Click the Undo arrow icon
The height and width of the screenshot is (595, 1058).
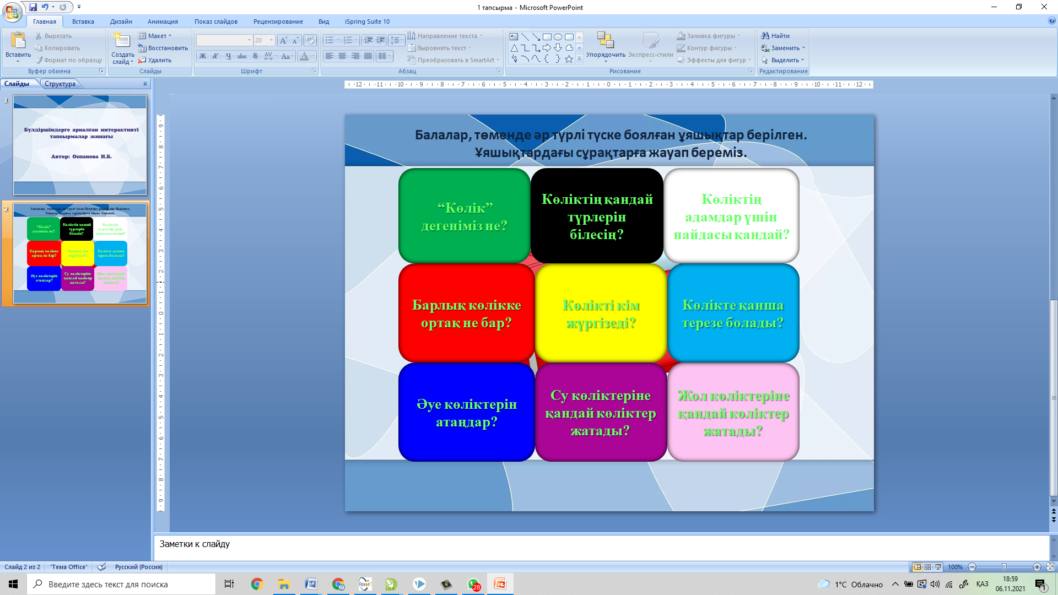(45, 7)
